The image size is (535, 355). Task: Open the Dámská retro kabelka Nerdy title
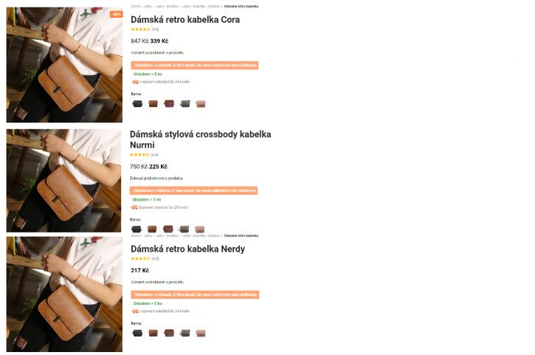[x=187, y=249]
